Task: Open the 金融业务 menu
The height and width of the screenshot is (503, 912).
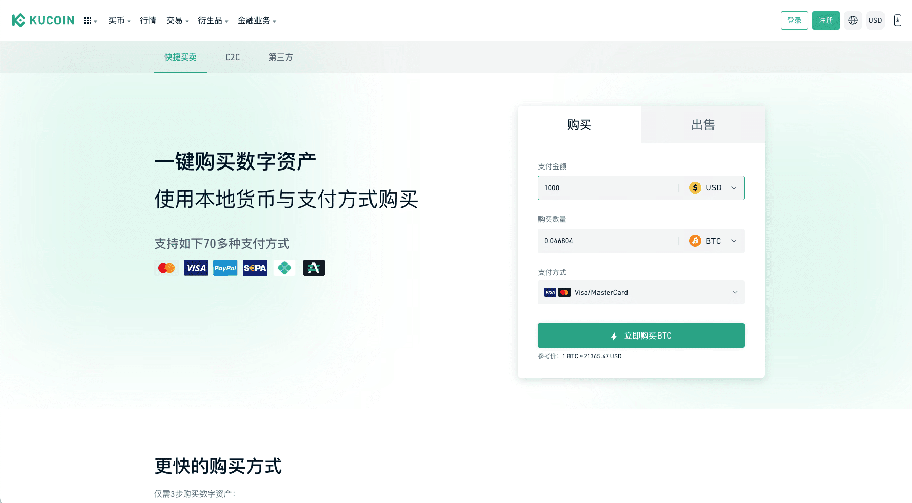Action: [x=254, y=20]
